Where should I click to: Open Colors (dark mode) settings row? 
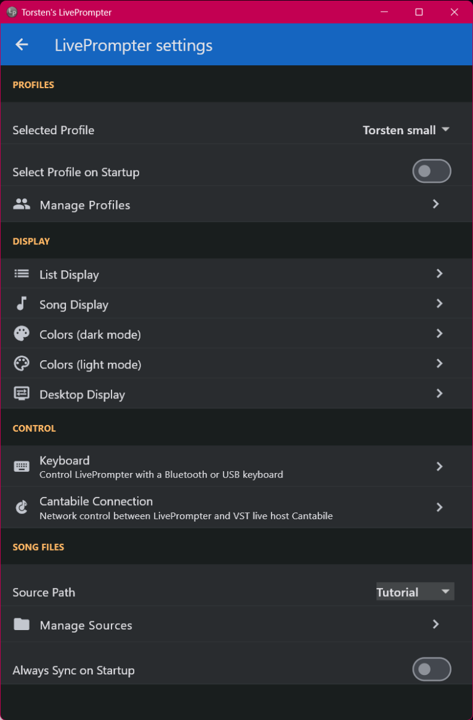[x=236, y=333]
